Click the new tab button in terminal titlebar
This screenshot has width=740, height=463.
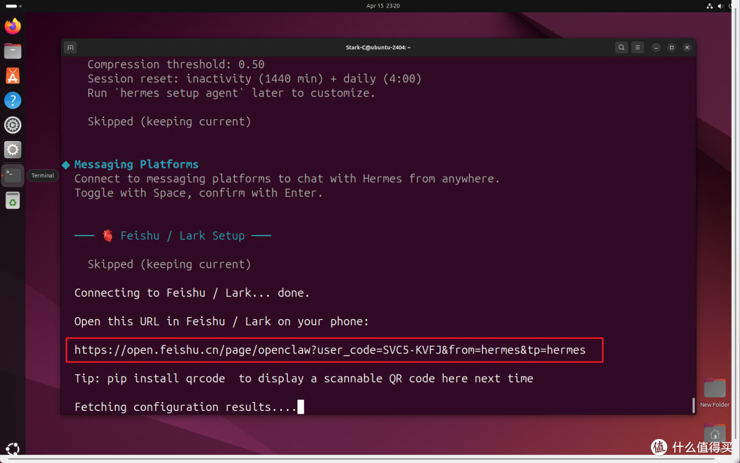71,47
